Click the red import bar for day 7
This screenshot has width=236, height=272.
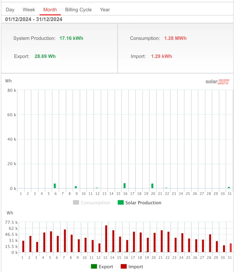tap(65, 241)
